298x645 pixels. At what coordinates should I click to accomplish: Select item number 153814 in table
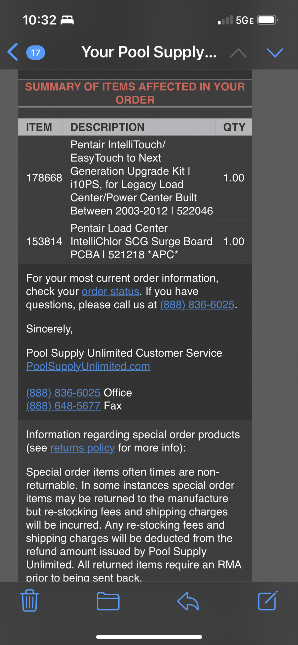44,242
